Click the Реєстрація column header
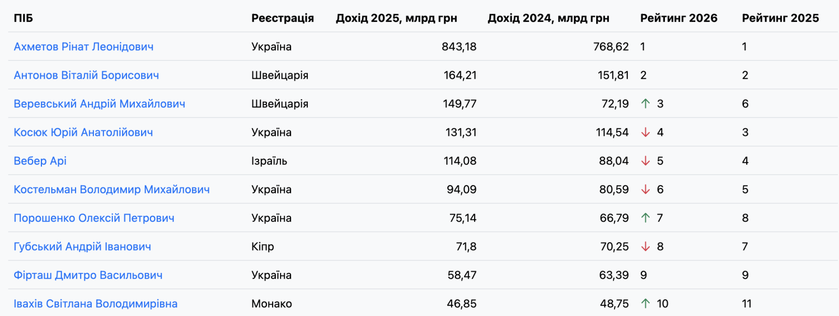Viewport: 839px width, 316px height. [x=283, y=18]
